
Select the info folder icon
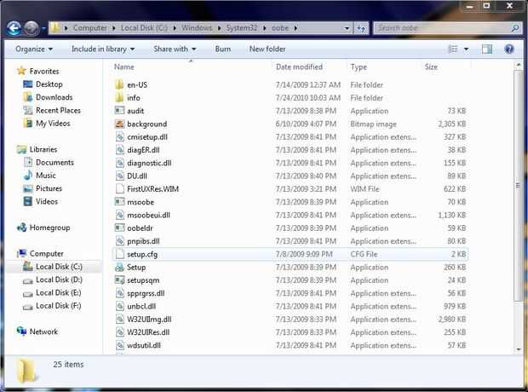(119, 98)
